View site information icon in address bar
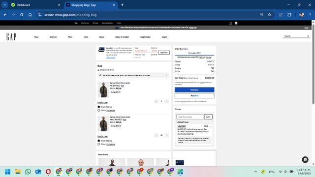315x177 pixels. (40, 15)
